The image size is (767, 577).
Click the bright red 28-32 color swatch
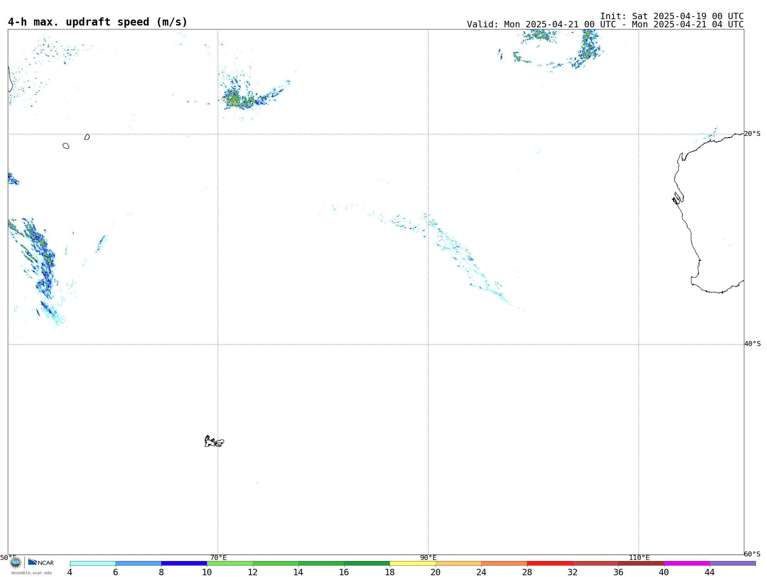(x=550, y=564)
